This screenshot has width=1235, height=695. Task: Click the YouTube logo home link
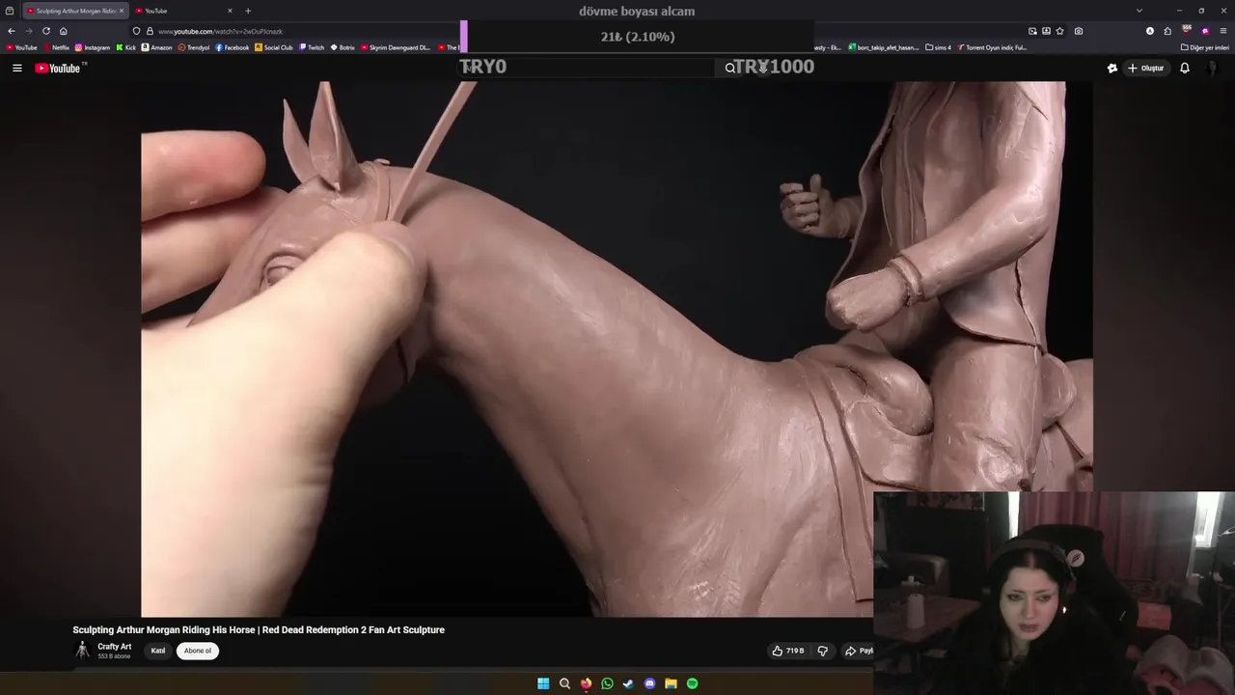[60, 68]
